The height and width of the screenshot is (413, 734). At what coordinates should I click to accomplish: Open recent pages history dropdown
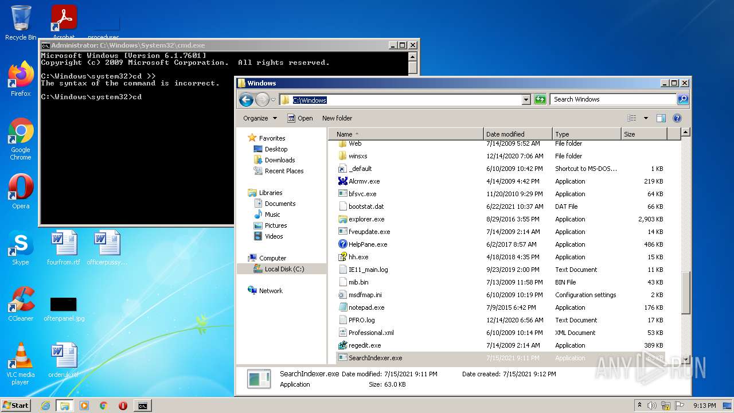click(274, 100)
